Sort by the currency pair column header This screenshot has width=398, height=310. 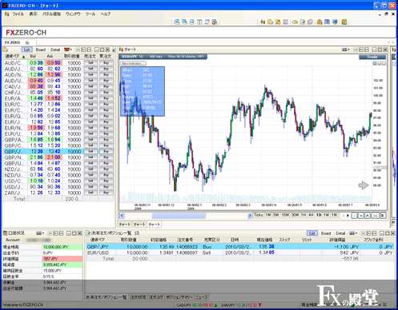(x=14, y=56)
